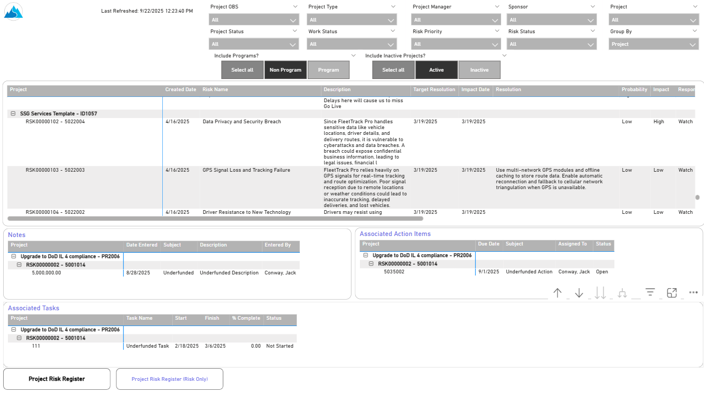Click the drill down arrow icon
Screen dimensions: 704x394
coord(579,293)
